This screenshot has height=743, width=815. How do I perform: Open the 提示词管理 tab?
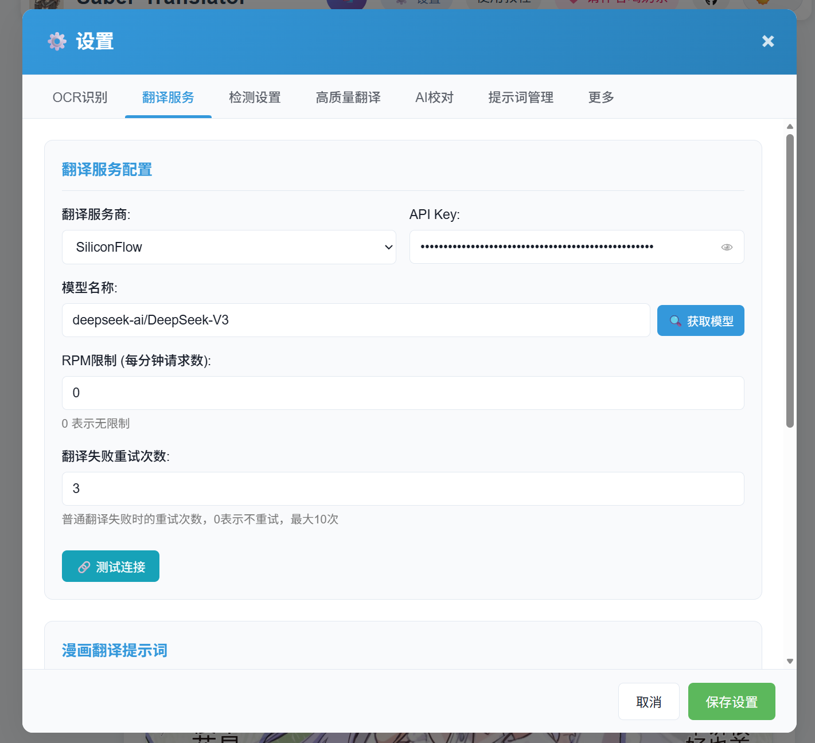click(521, 97)
